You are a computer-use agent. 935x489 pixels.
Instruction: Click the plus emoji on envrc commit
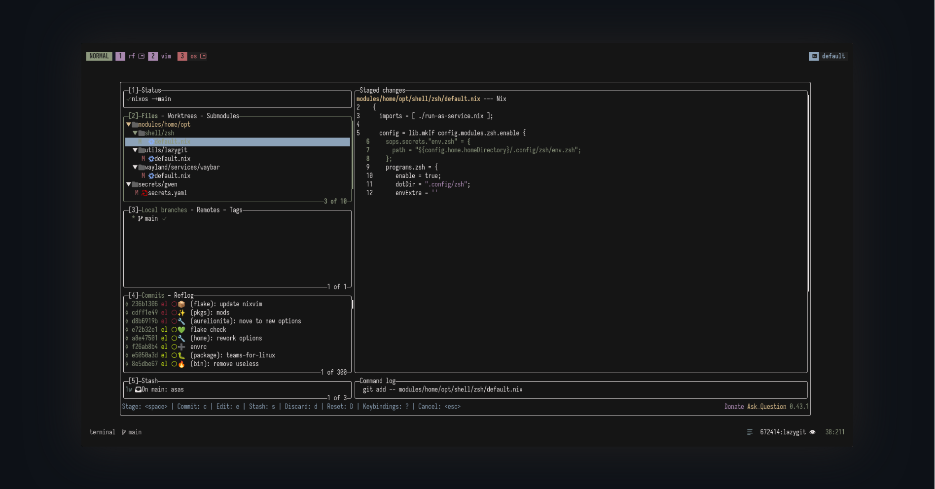tap(181, 347)
